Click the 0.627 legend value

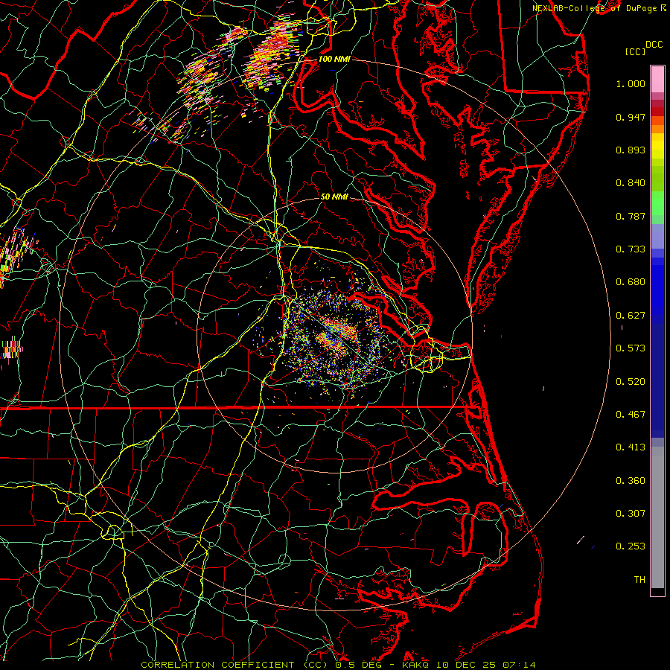tap(631, 316)
